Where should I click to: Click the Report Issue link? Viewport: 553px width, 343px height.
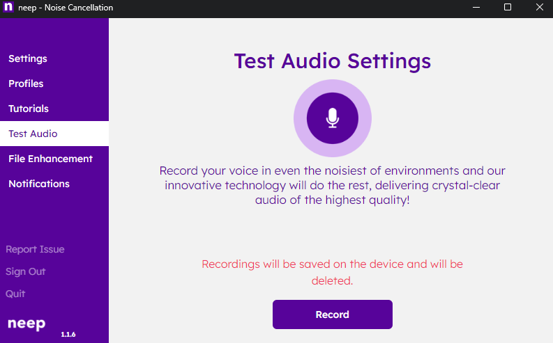point(35,249)
